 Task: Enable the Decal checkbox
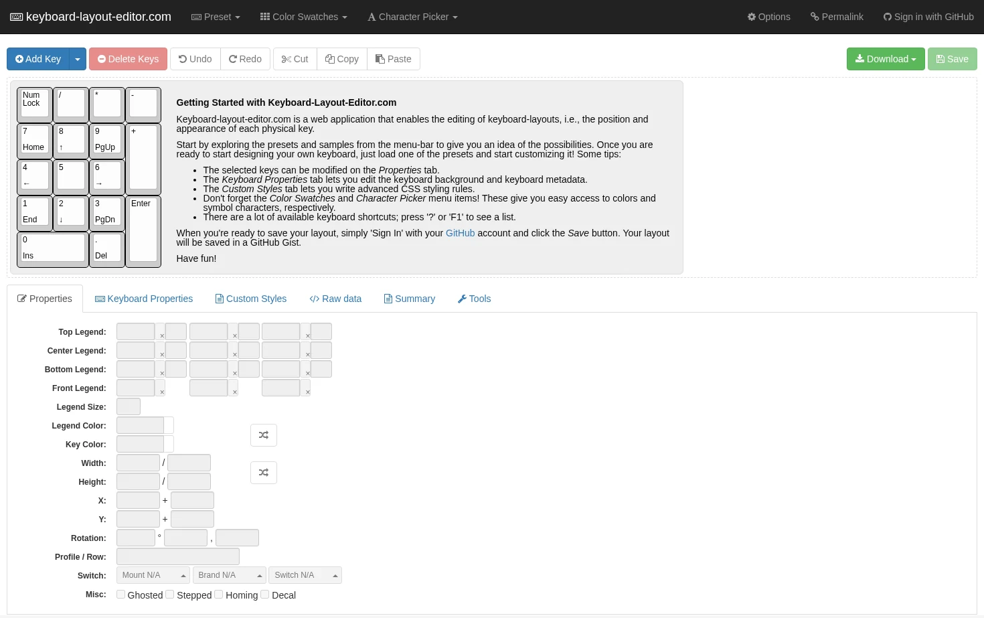coord(265,595)
